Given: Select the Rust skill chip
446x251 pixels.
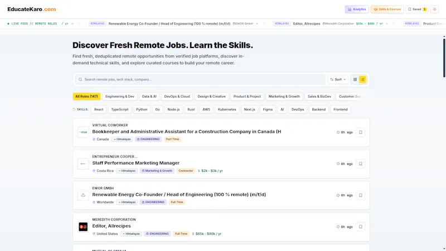Looking at the screenshot, I should [191, 109].
